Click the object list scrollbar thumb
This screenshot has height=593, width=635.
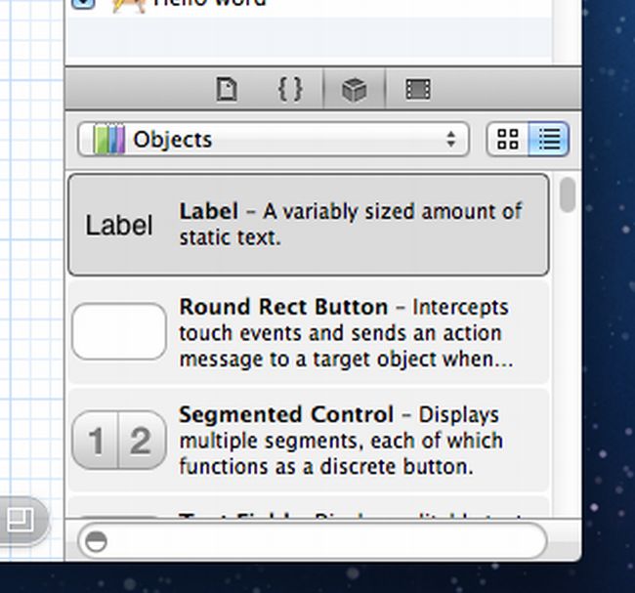pyautogui.click(x=568, y=194)
